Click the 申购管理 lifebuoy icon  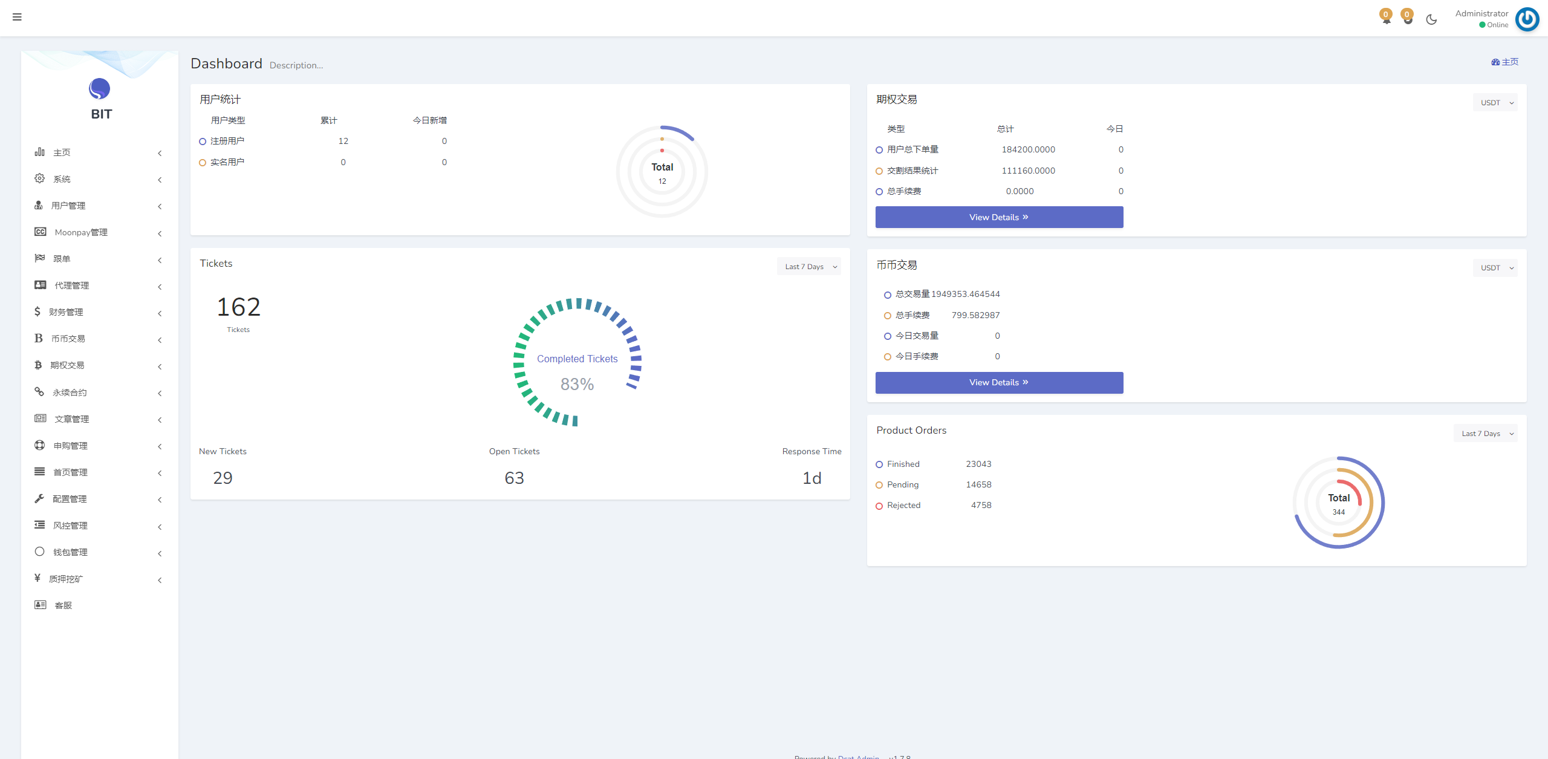click(x=39, y=445)
